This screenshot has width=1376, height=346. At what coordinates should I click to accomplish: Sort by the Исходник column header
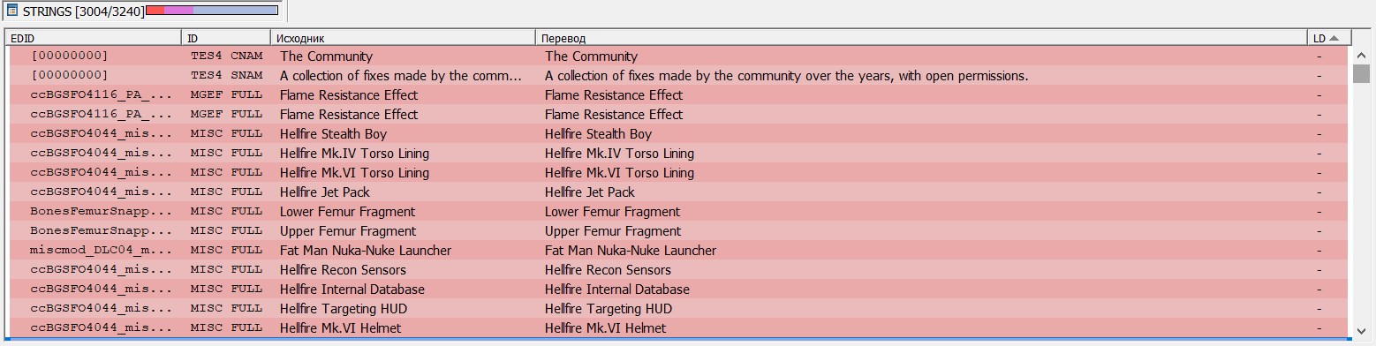(403, 38)
